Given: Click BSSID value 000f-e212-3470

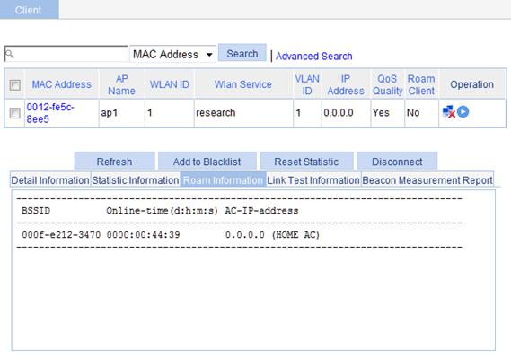Looking at the screenshot, I should tap(61, 235).
